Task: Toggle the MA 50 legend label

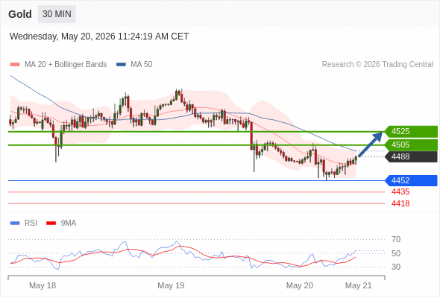Action: click(x=142, y=65)
